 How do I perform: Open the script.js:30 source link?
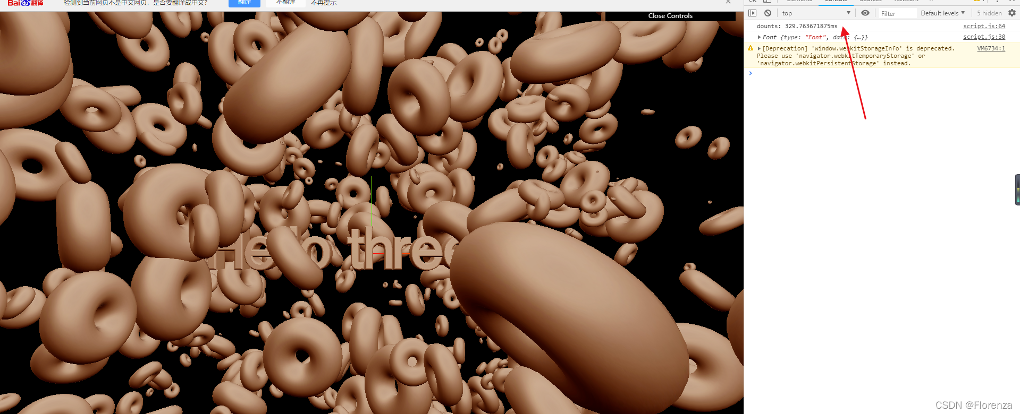984,37
